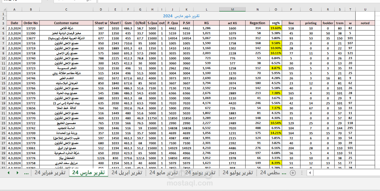This screenshot has height=191, width=380.
Task: Click the select-all corner of the grid
Action: click(x=3, y=9)
